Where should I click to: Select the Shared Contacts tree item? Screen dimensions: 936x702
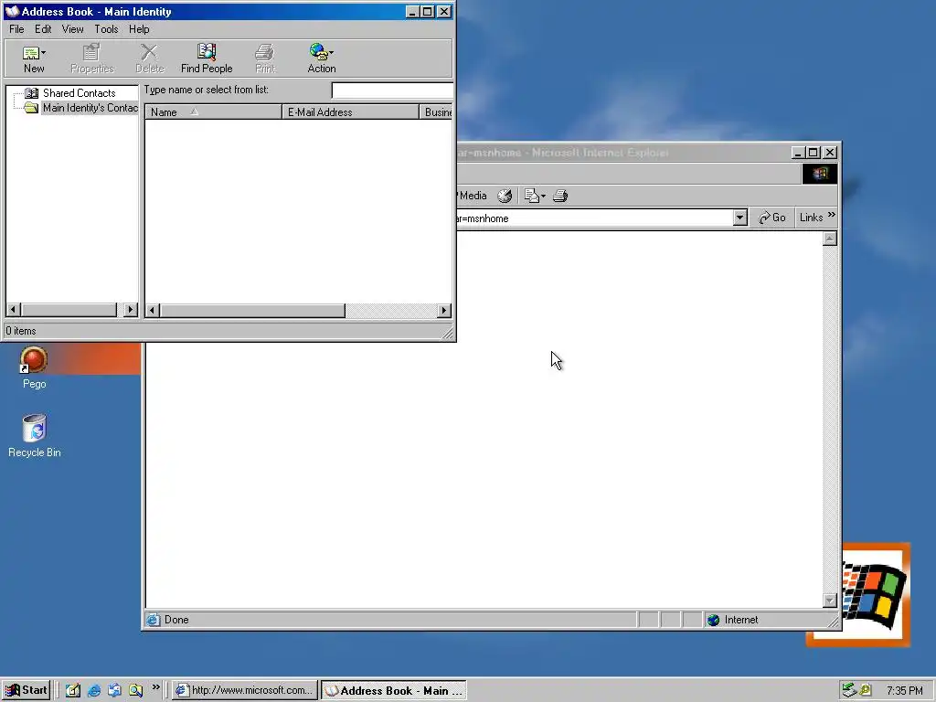click(79, 93)
